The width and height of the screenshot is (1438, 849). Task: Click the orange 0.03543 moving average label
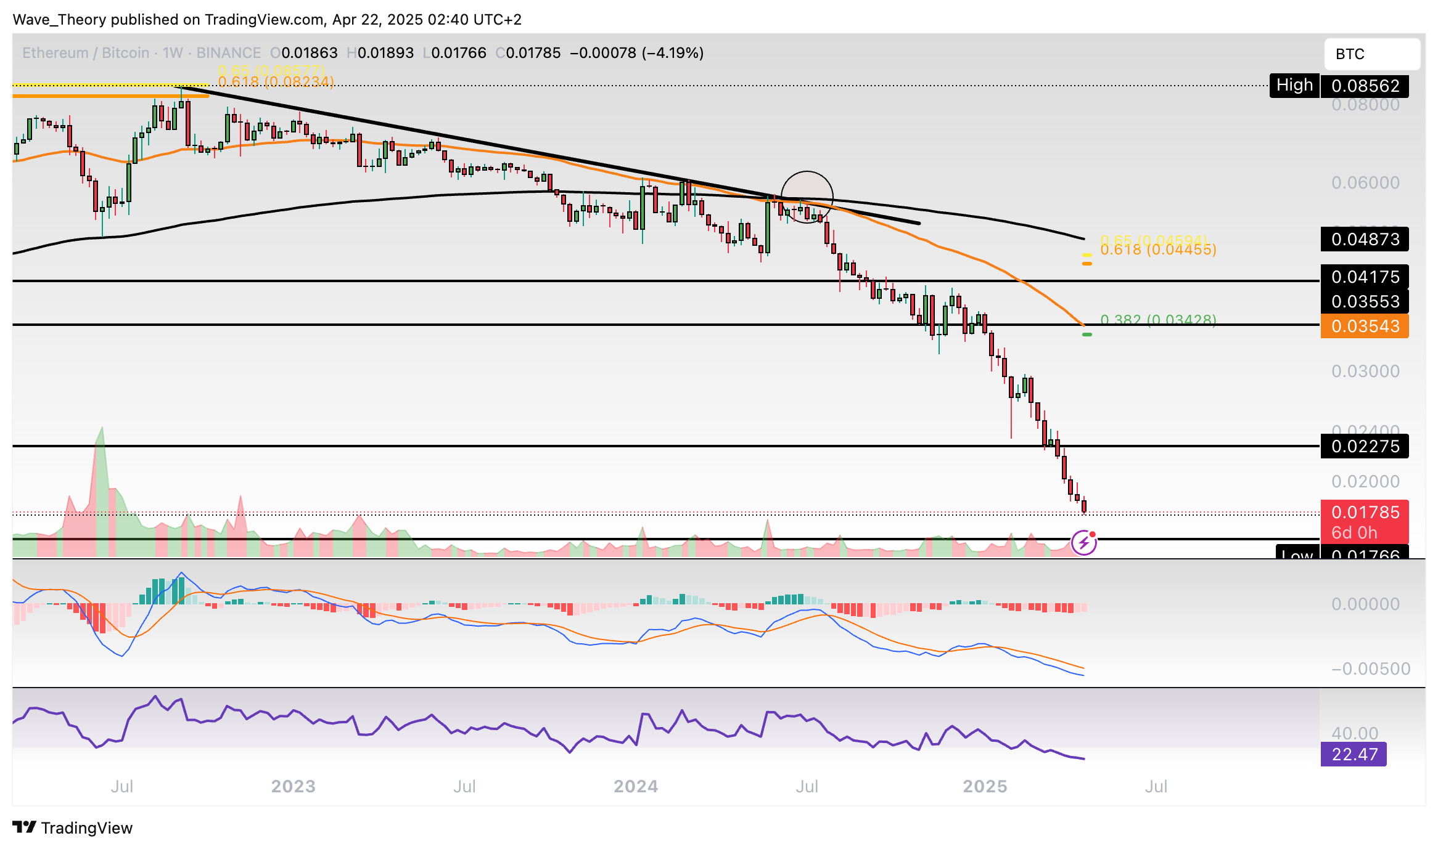(1364, 326)
